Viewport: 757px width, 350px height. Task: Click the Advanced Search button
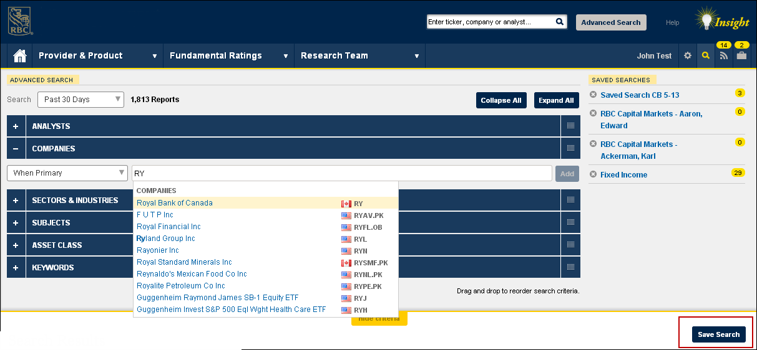tap(611, 22)
